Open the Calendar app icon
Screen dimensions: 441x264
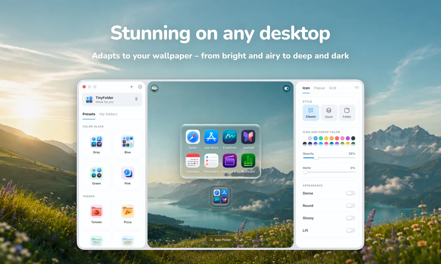pos(193,161)
